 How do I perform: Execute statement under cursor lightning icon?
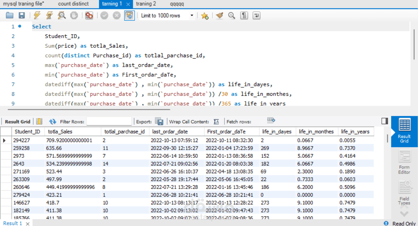(x=49, y=15)
